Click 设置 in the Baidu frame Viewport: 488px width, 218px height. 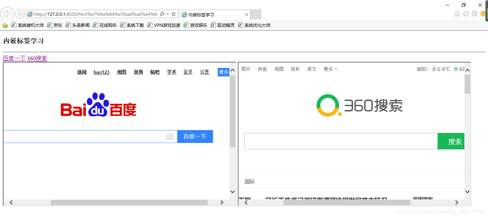205,72
